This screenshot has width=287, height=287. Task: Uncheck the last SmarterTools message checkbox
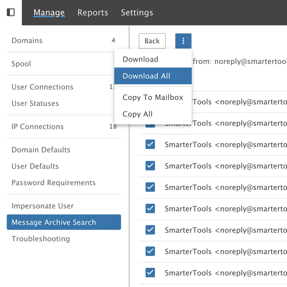150,273
